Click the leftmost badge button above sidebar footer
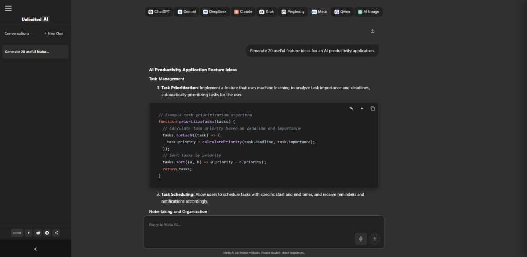The width and height of the screenshot is (527, 257). coord(17,233)
